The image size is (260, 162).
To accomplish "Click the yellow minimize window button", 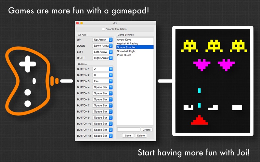I will click(x=82, y=23).
